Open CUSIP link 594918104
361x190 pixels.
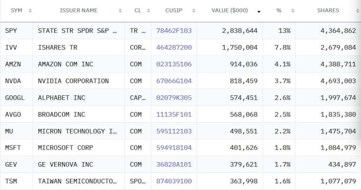click(174, 147)
